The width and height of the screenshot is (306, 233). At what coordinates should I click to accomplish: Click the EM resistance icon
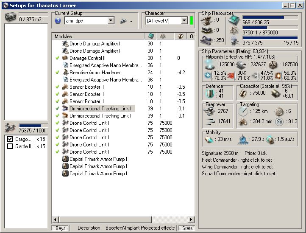[x=208, y=76]
